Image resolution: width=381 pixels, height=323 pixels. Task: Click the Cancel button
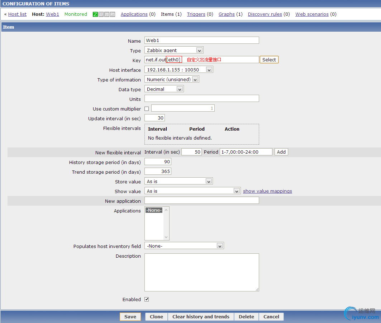[271, 317]
